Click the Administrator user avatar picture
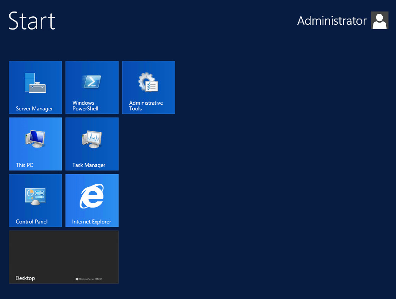 click(379, 20)
